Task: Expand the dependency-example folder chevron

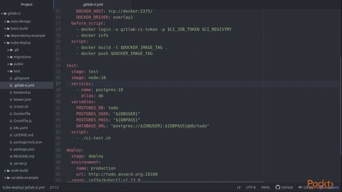Action: (x=5, y=36)
